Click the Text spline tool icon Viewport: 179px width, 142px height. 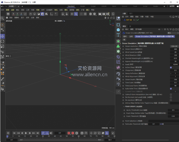pyautogui.click(x=118, y=35)
